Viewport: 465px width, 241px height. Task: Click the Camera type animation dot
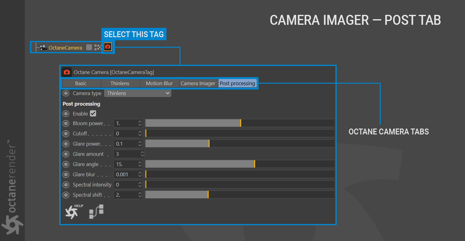[x=66, y=93]
